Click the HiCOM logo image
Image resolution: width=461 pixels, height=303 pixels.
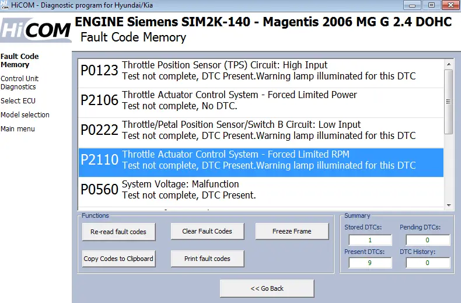pyautogui.click(x=36, y=30)
